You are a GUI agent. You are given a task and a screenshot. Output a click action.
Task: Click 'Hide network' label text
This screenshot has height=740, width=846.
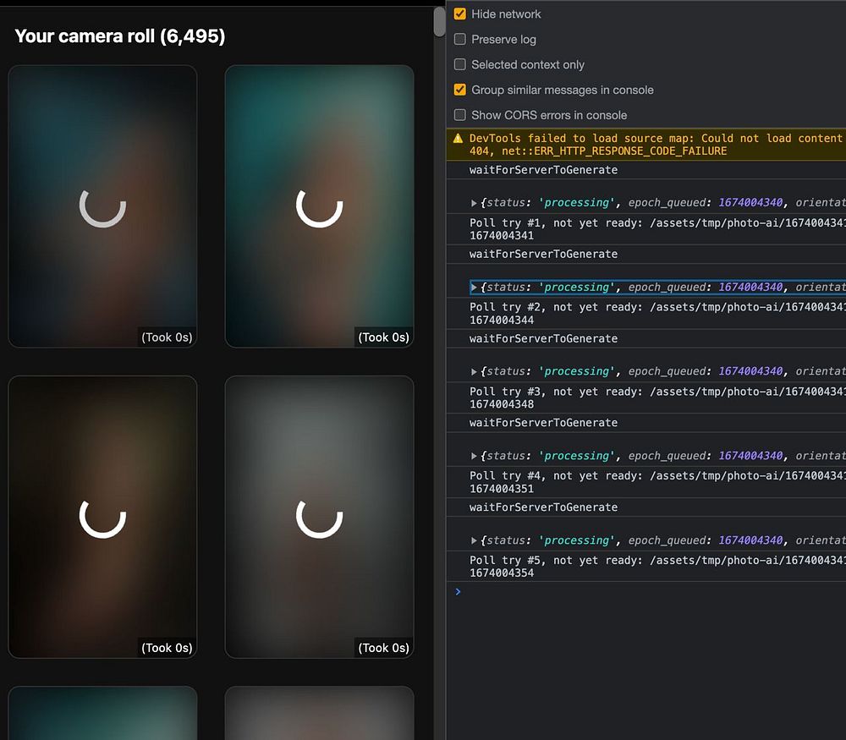[x=506, y=14]
